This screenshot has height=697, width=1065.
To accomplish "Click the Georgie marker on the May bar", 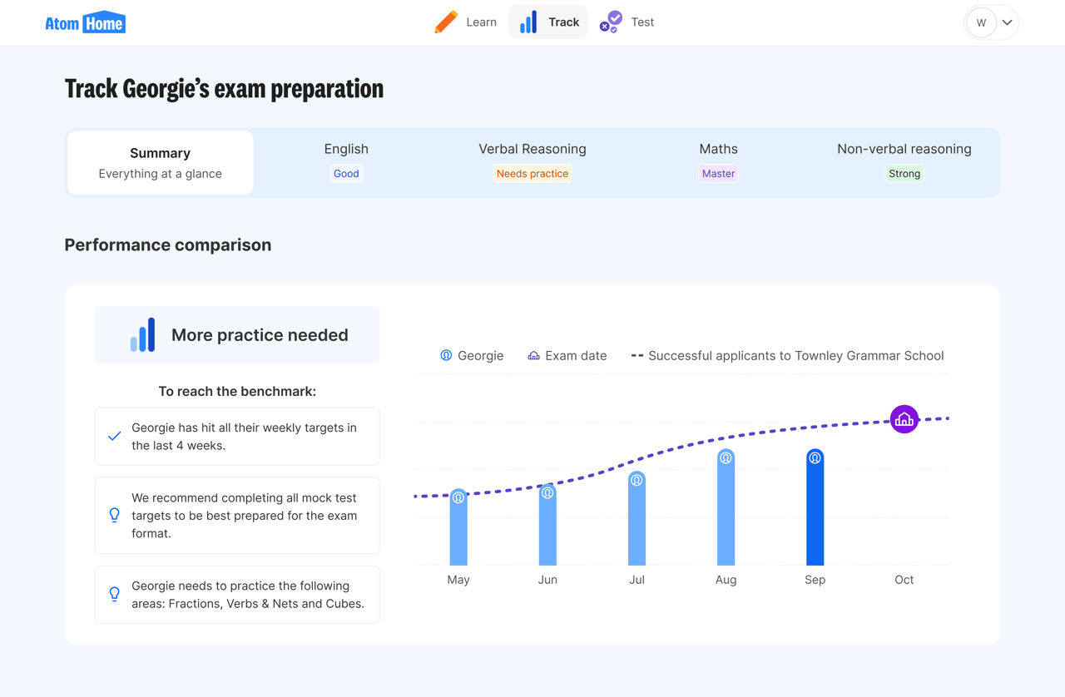I will [458, 497].
